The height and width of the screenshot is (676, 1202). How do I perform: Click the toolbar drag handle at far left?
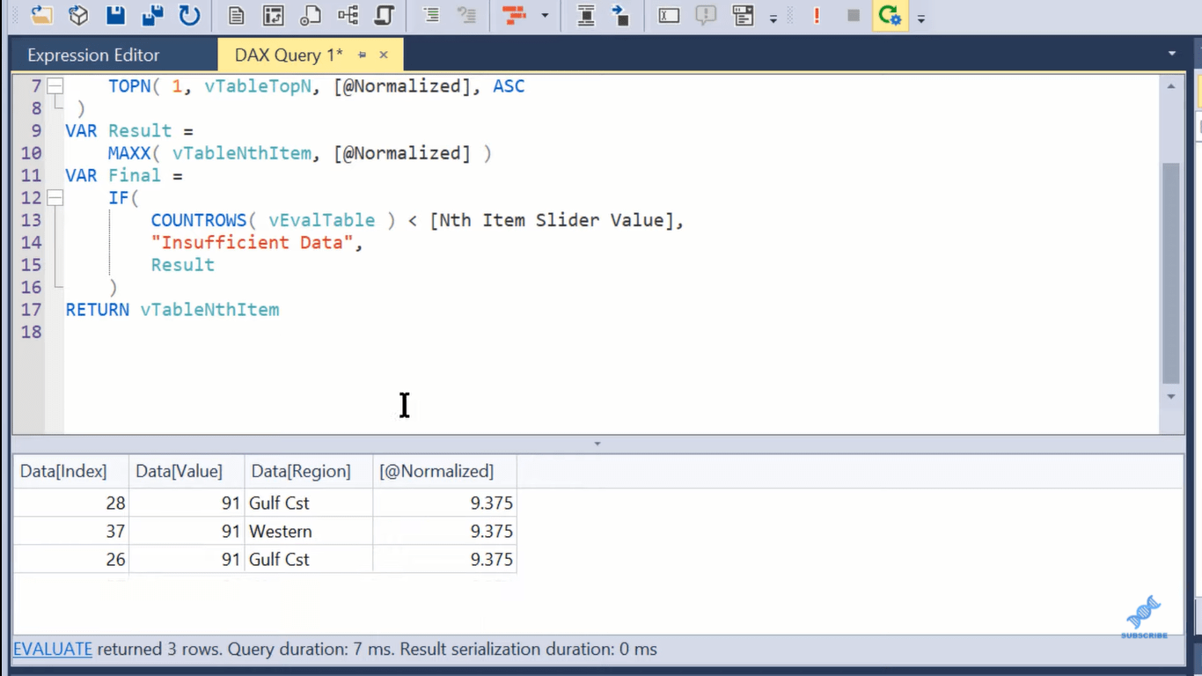coord(13,16)
